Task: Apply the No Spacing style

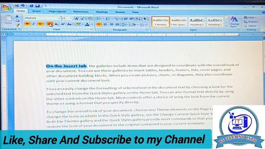Action: pos(178,22)
